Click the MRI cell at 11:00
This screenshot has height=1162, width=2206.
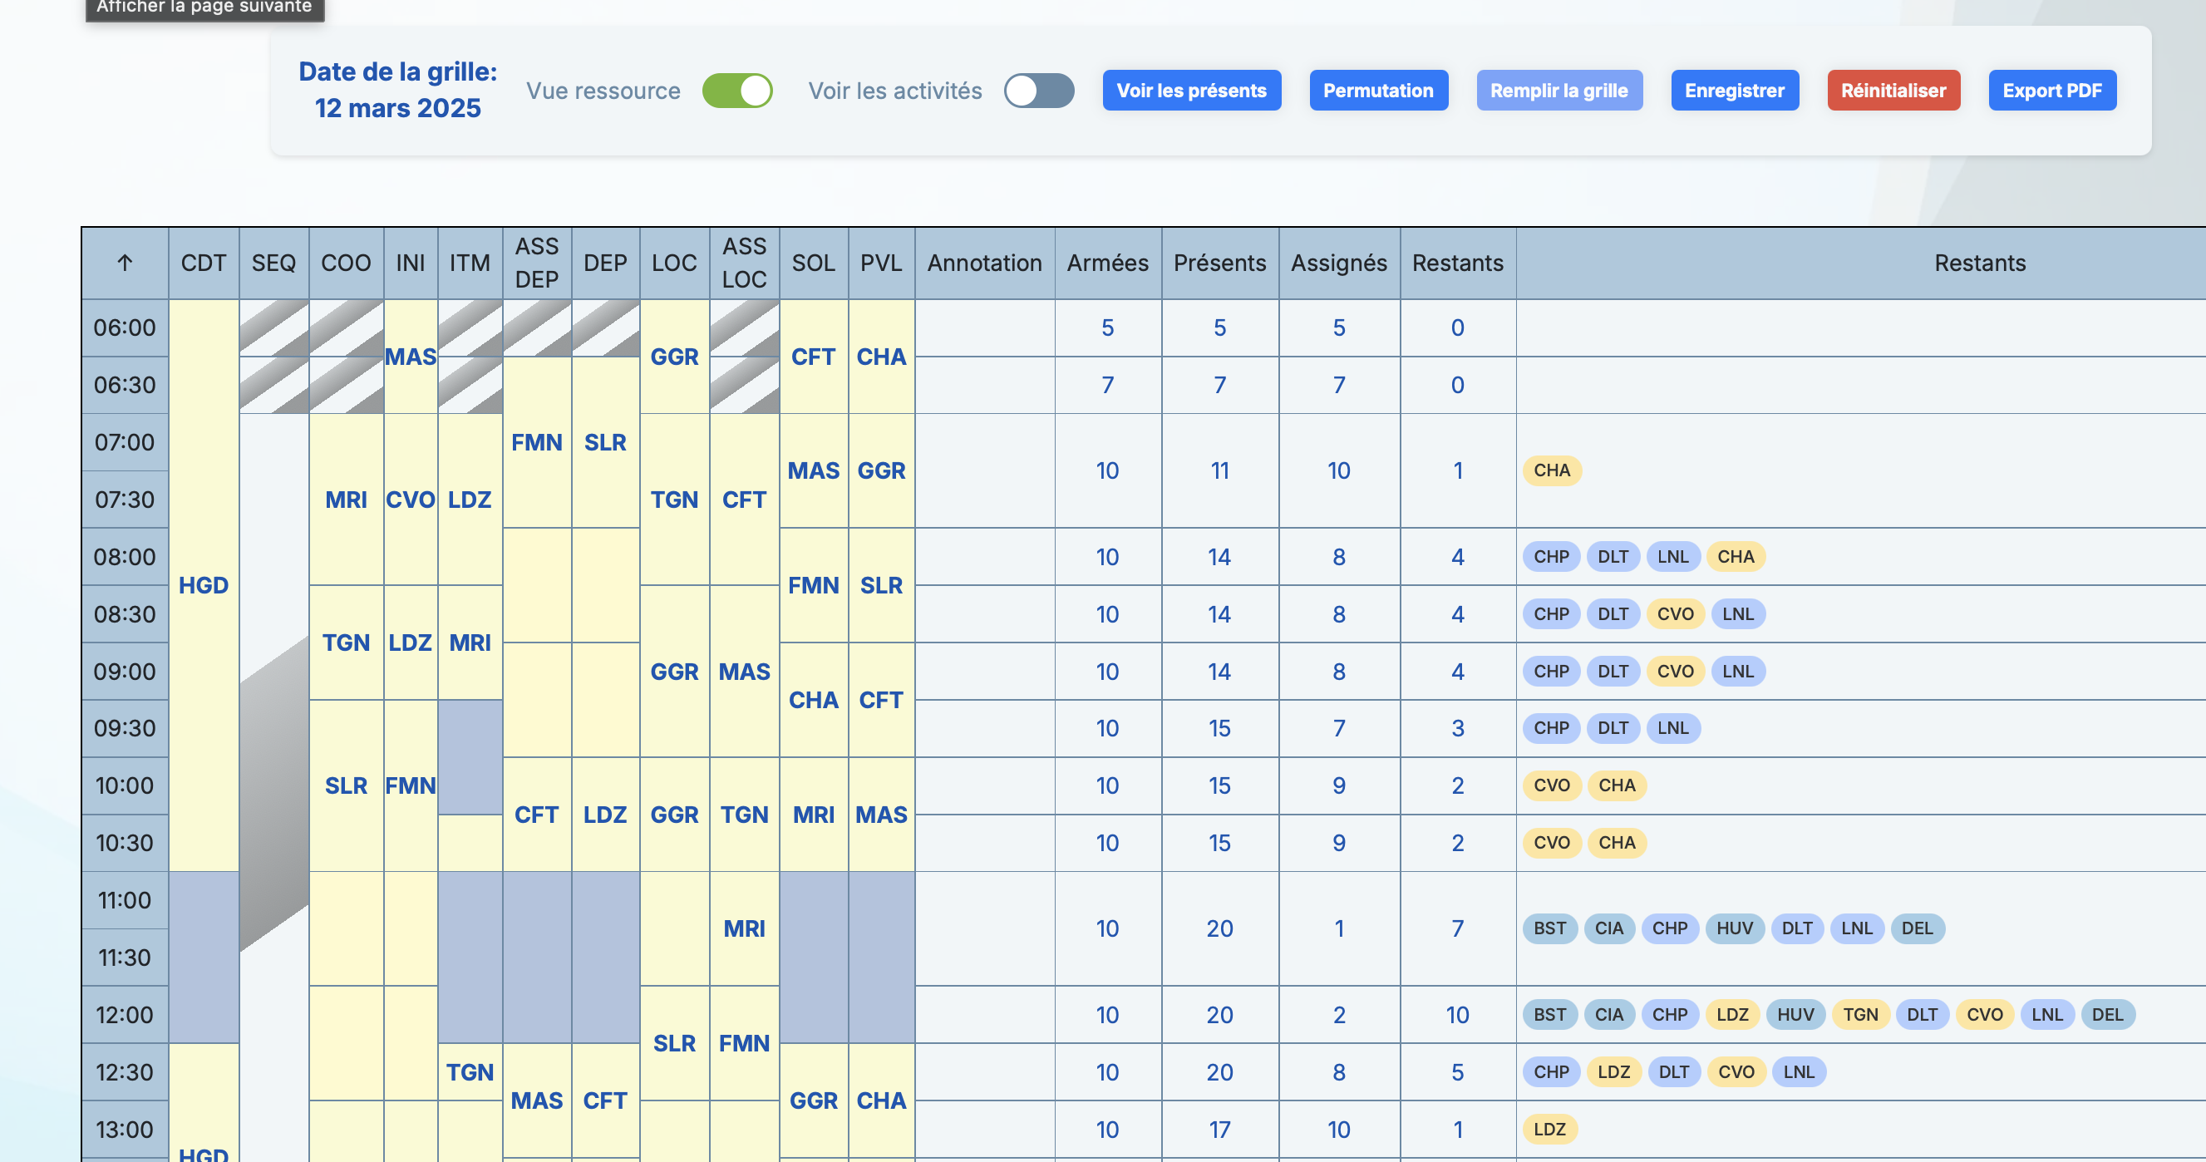pyautogui.click(x=743, y=928)
